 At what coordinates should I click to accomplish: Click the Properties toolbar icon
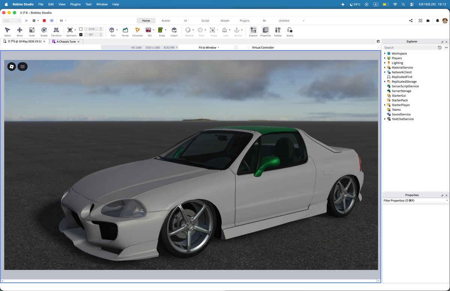265,30
